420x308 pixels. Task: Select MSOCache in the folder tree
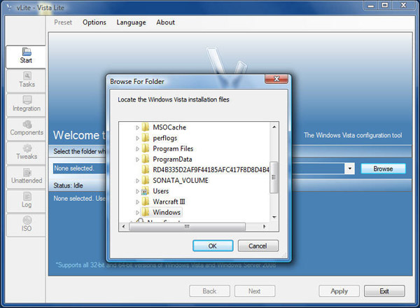click(x=169, y=127)
